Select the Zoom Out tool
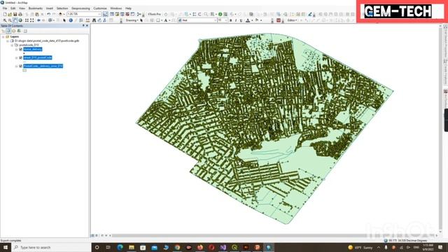448x252 pixels. [x=10, y=20]
